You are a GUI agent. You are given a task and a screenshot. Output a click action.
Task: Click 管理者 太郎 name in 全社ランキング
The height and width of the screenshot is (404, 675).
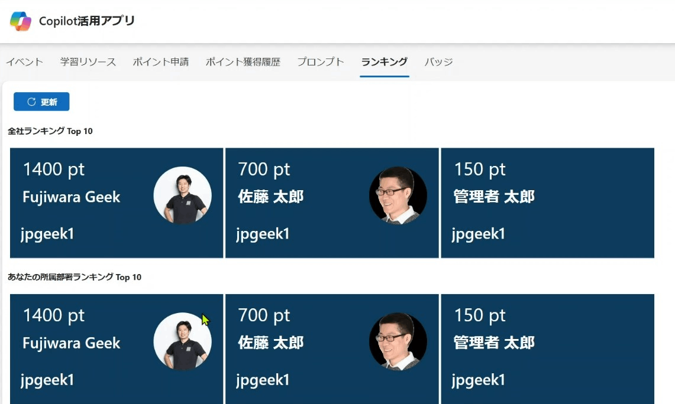(x=494, y=197)
